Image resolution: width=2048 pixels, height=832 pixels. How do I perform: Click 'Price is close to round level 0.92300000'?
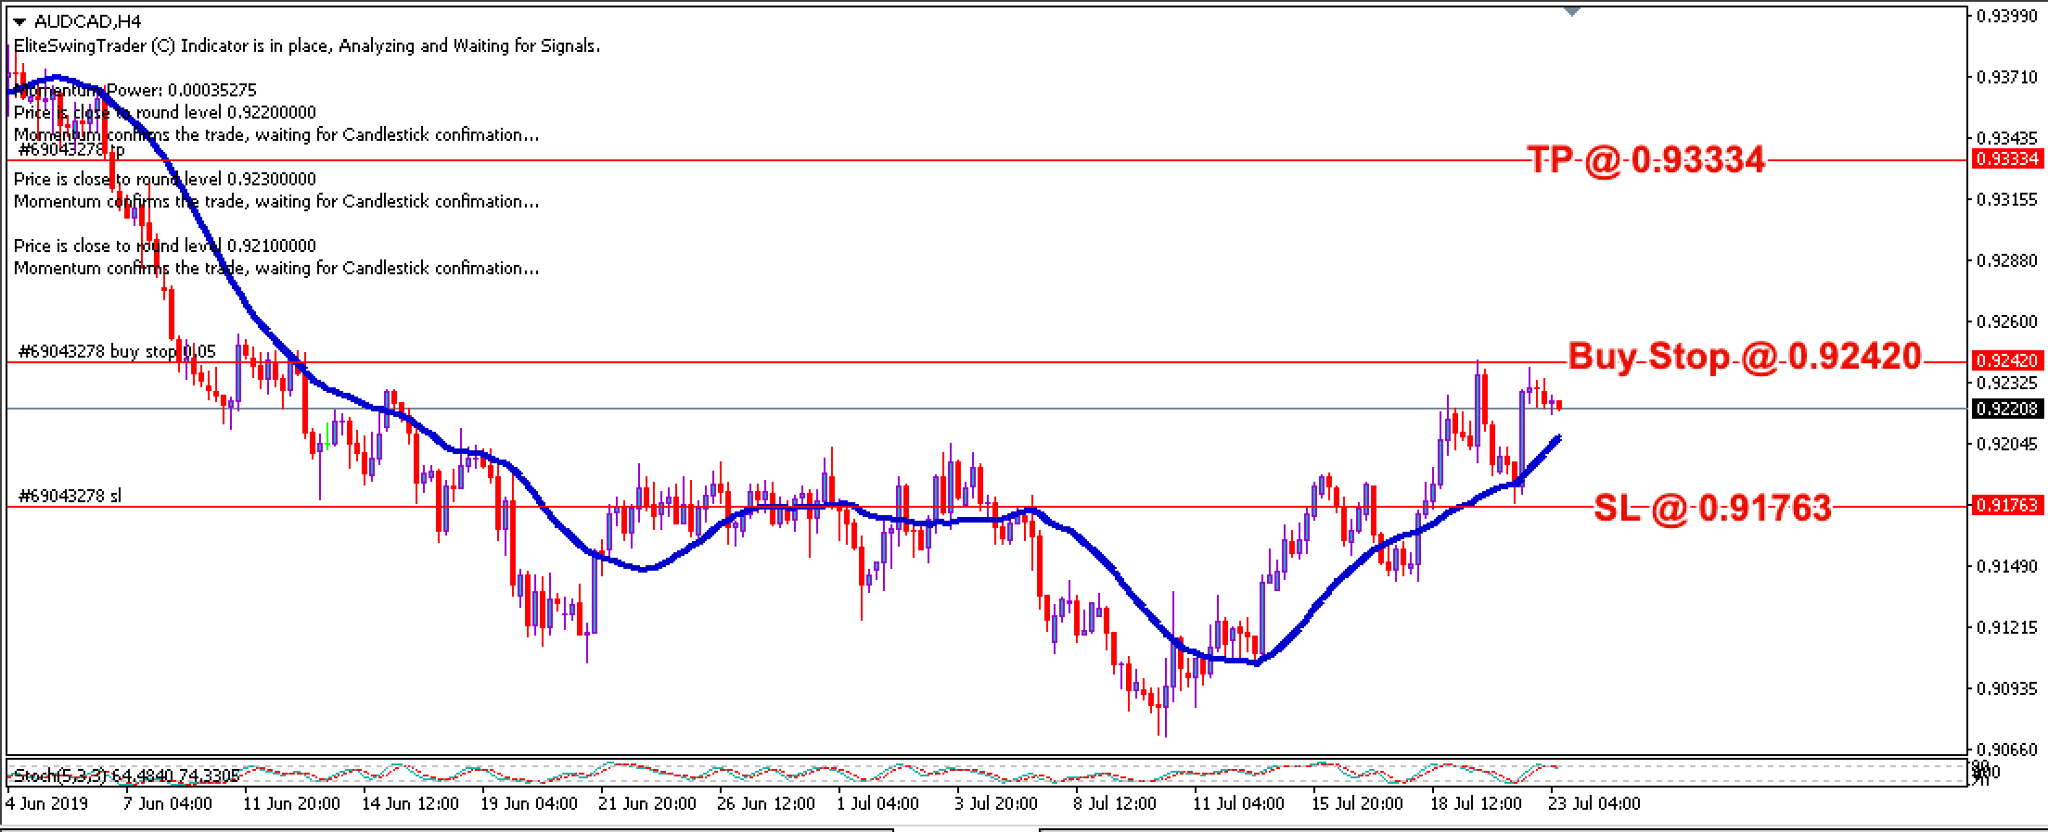(165, 179)
